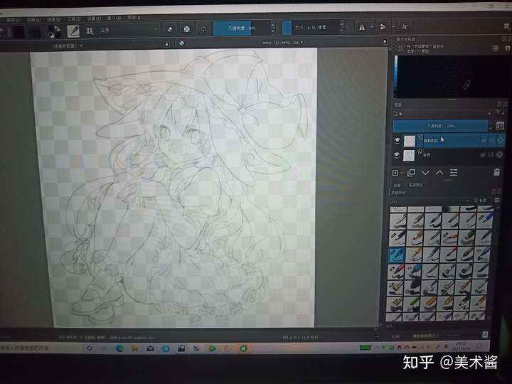Image resolution: width=512 pixels, height=384 pixels.
Task: Toggle horizontal mirror tool
Action: click(x=361, y=27)
